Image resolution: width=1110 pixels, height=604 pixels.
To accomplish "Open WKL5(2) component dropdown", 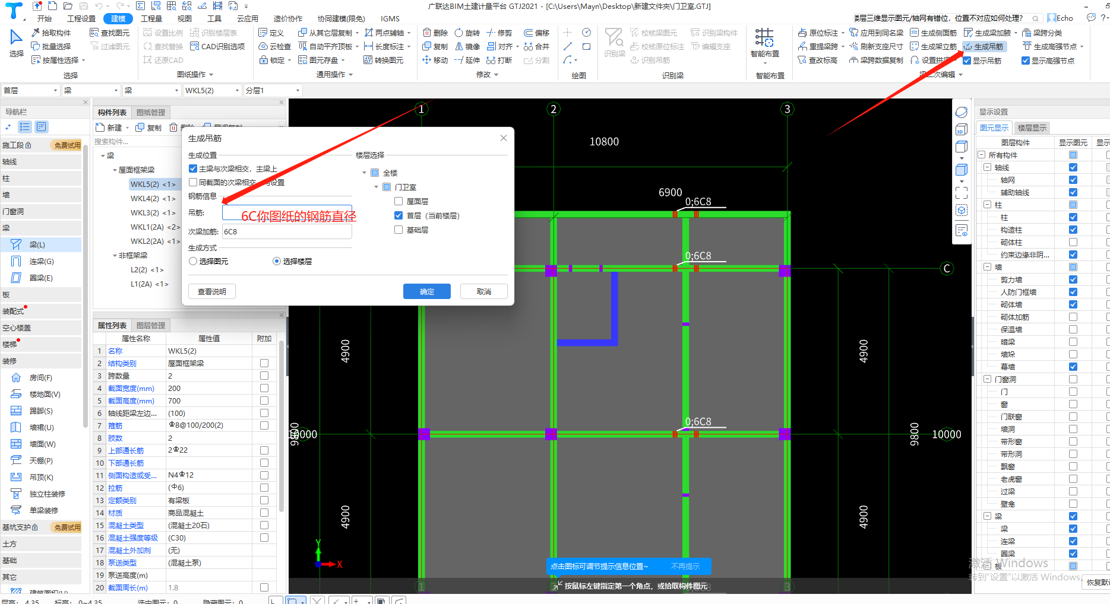I will click(x=212, y=90).
